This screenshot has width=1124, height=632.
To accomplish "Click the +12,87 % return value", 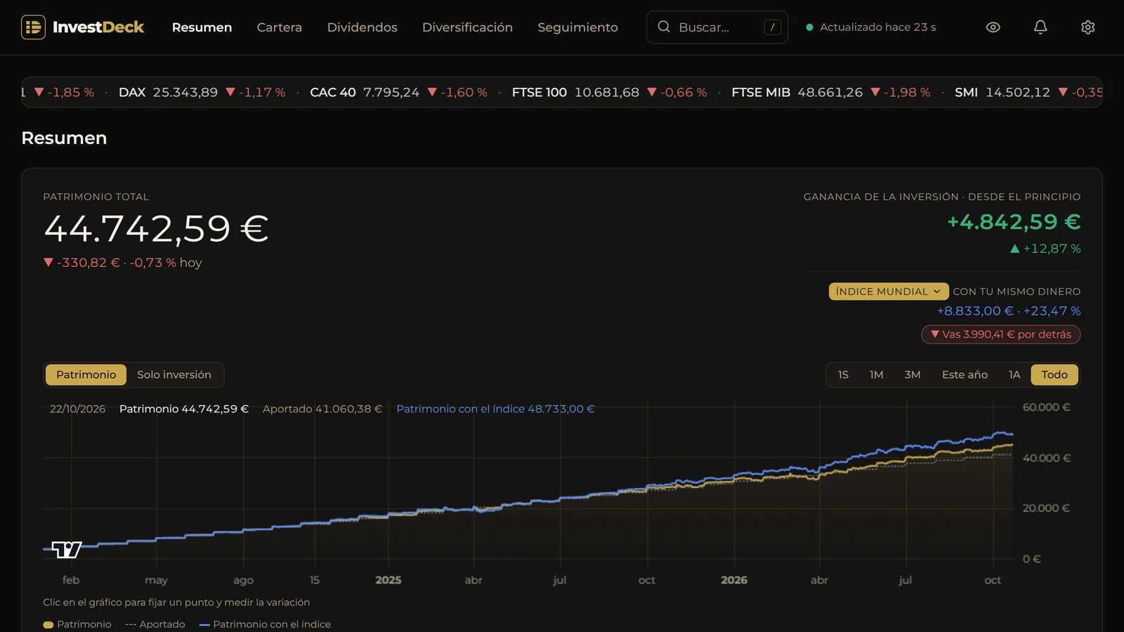I will [1045, 249].
